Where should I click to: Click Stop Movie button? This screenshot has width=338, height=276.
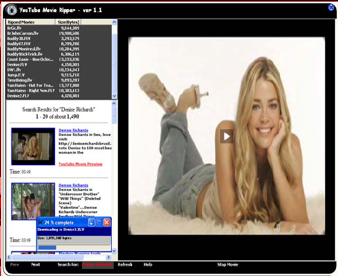tap(227, 265)
